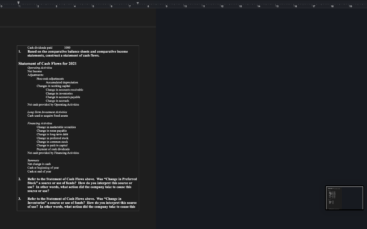Click the 'Accumulated depreciation' line

62,83
